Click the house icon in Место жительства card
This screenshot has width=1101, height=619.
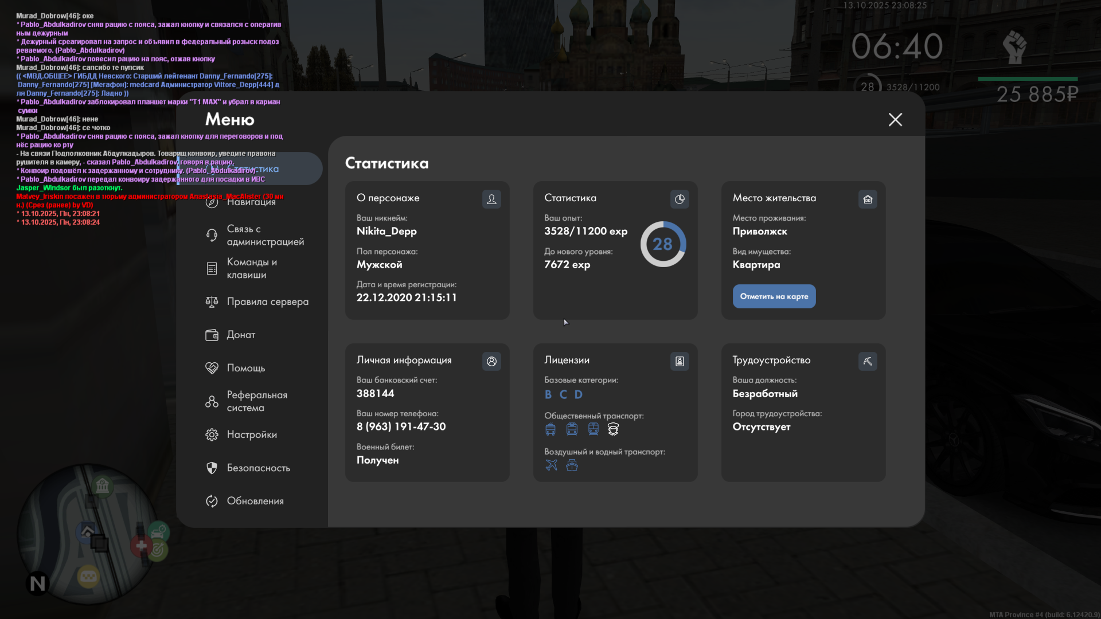click(x=868, y=199)
